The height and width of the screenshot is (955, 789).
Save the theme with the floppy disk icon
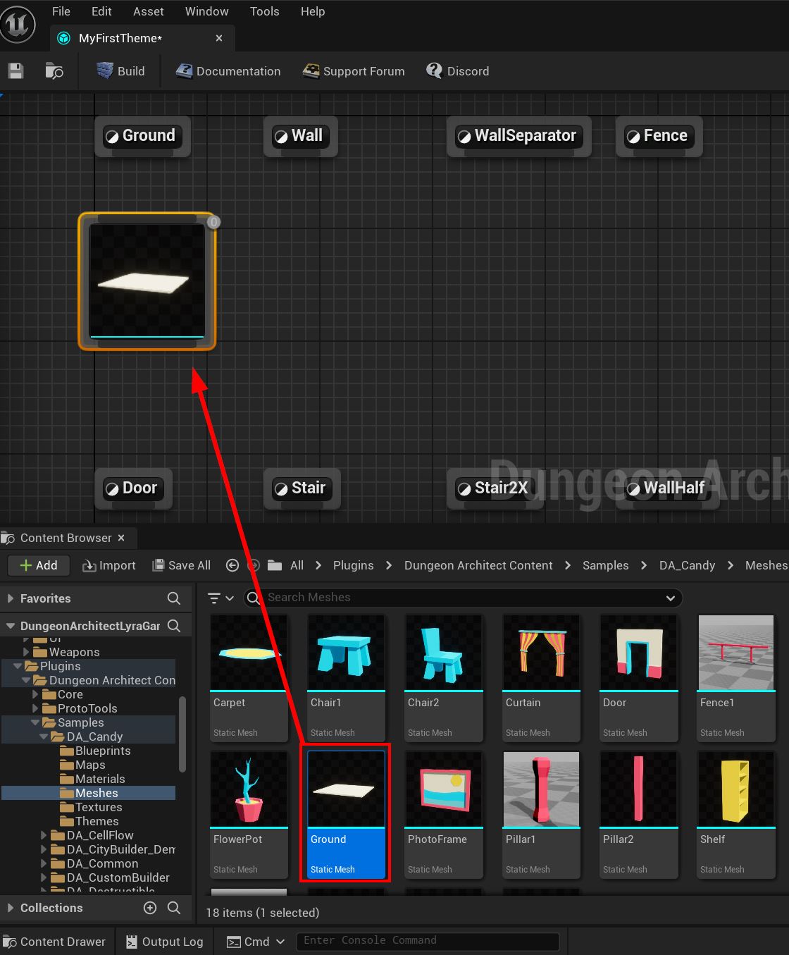(15, 71)
